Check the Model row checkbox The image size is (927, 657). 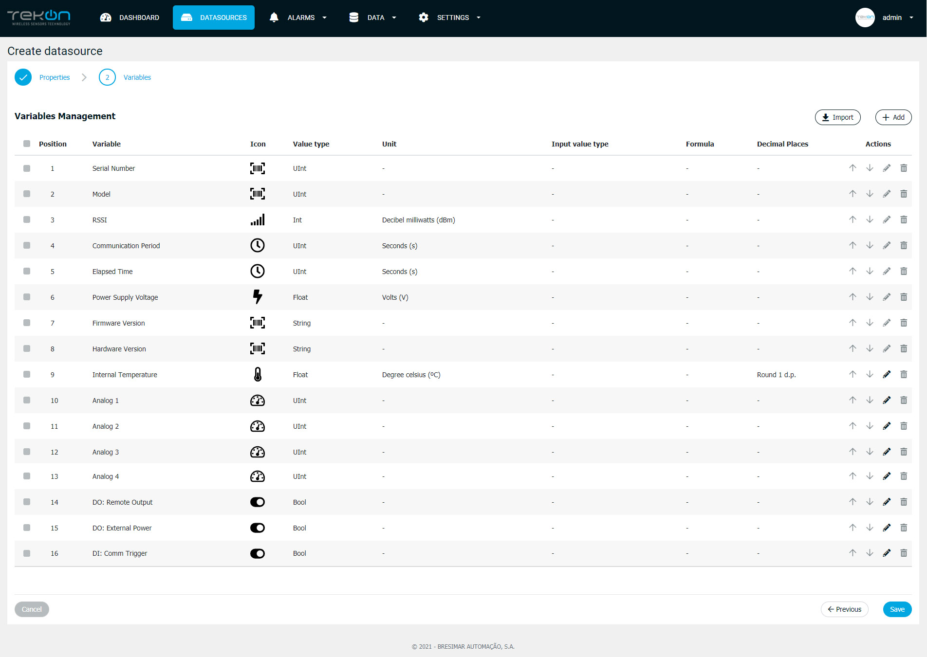point(27,194)
